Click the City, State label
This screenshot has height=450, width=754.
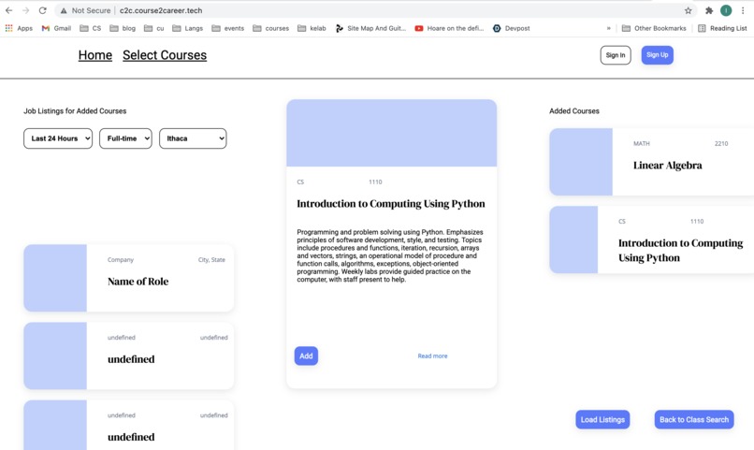tap(211, 260)
